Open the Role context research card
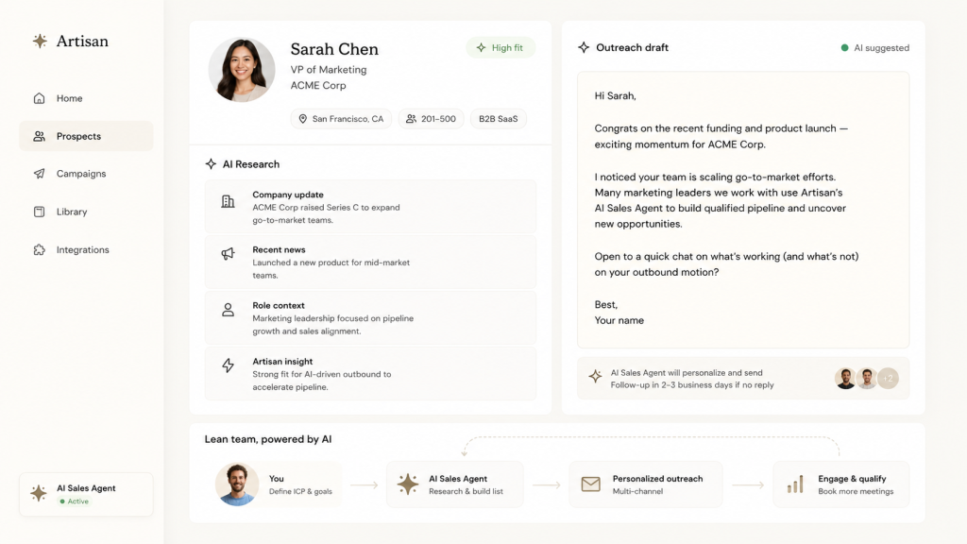 pyautogui.click(x=370, y=317)
